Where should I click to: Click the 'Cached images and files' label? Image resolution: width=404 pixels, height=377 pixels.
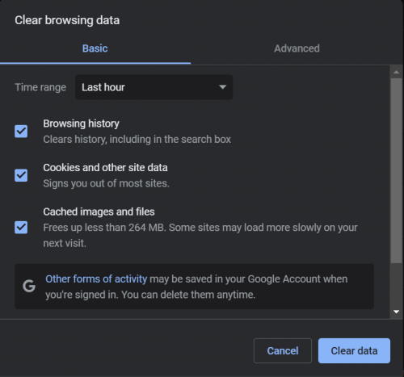point(99,212)
